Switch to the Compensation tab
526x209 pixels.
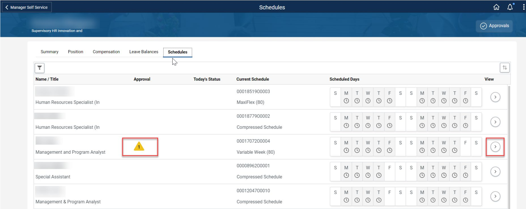(106, 52)
